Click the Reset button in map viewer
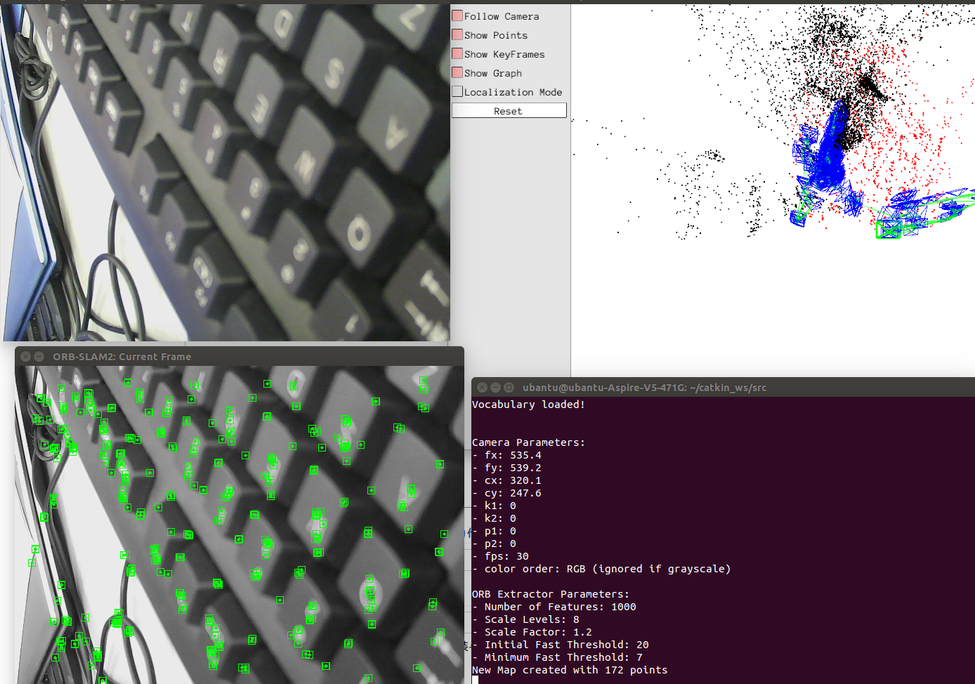The height and width of the screenshot is (684, 975). 509,111
